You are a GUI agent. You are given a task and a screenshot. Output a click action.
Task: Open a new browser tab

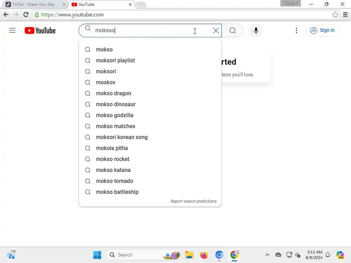tap(141, 4)
